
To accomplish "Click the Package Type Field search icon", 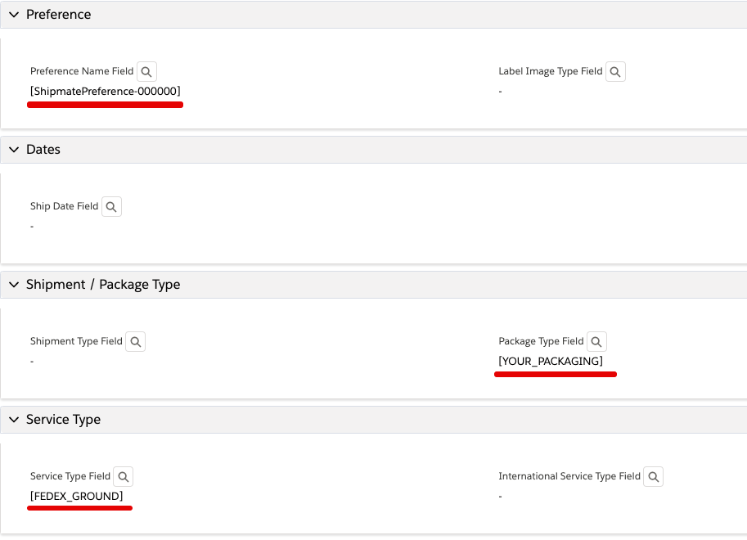I will pos(596,341).
